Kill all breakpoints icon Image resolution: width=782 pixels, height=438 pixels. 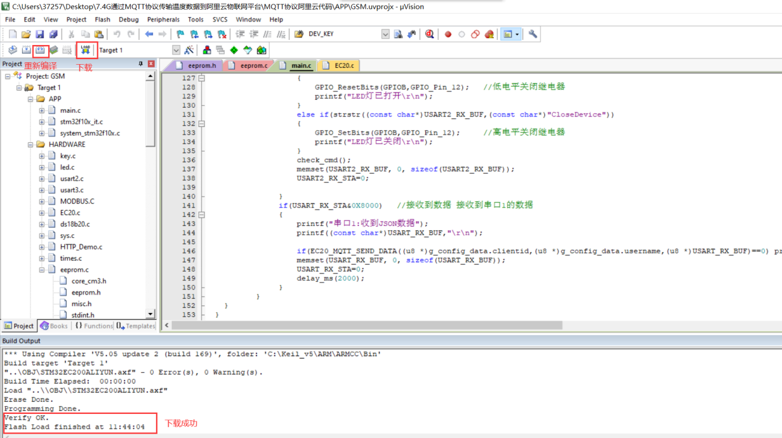pos(489,34)
